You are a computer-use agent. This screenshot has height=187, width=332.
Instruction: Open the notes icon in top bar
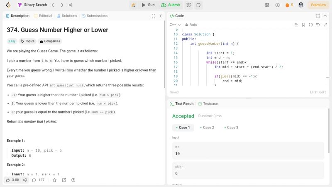point(198,5)
